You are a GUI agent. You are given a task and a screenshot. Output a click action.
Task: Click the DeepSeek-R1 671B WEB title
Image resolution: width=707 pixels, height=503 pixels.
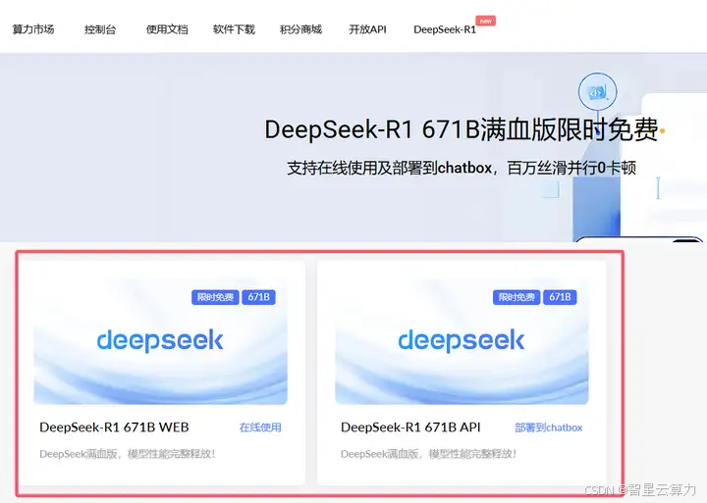click(x=114, y=428)
